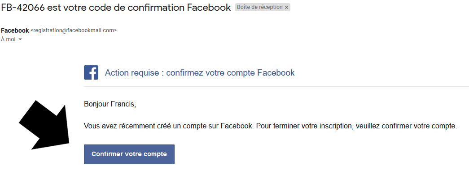469x174 pixels.
Task: Click the word "Action requise" in header
Action: coord(132,73)
